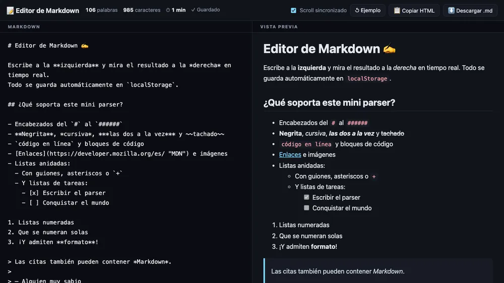504x283 pixels.
Task: Check the Conquistar el mundo task checkbox
Action: [306, 208]
